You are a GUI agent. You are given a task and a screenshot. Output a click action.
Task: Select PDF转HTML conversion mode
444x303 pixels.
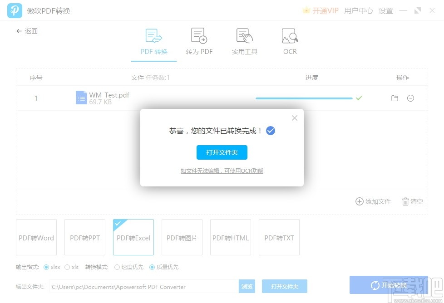click(230, 237)
